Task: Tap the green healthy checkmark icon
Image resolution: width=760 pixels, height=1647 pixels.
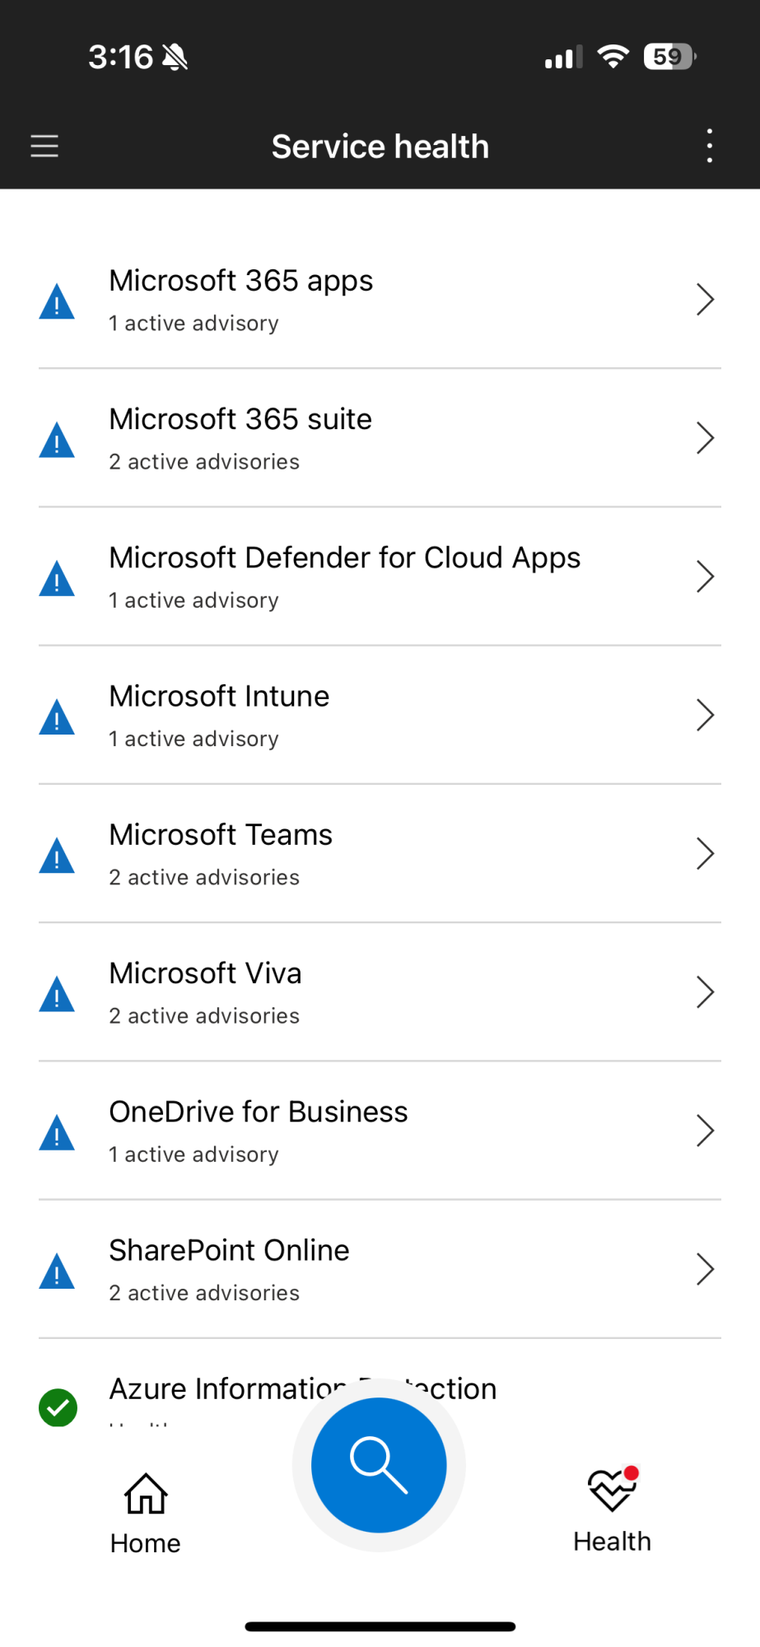Action: pos(58,1407)
